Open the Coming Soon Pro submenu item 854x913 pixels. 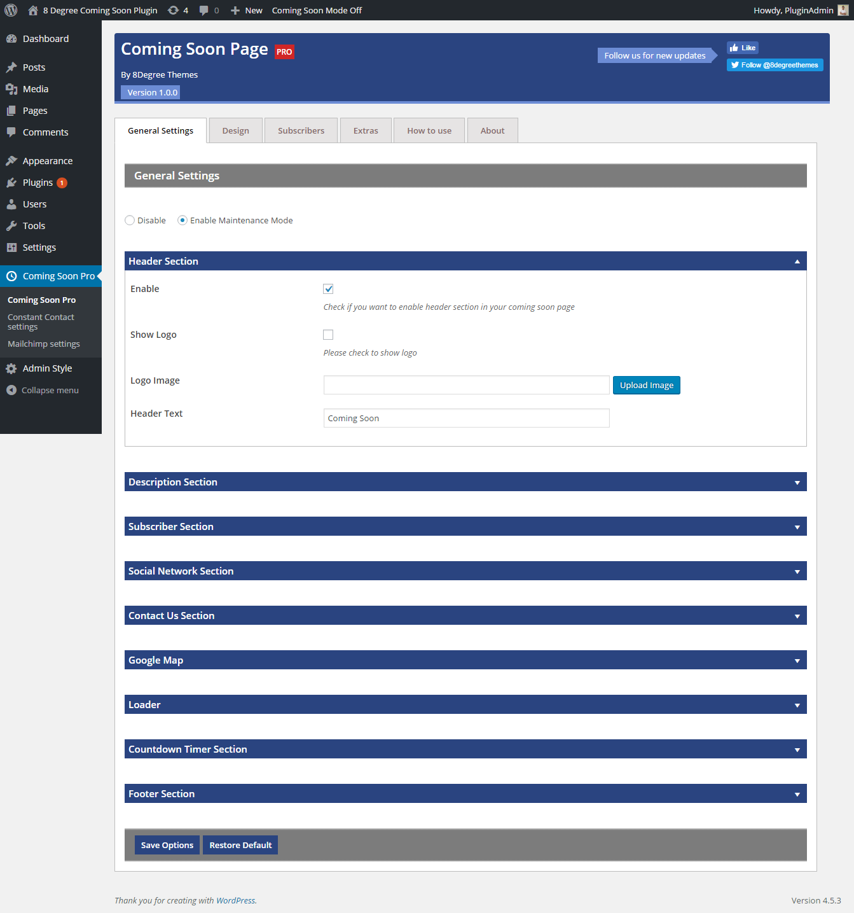(41, 300)
